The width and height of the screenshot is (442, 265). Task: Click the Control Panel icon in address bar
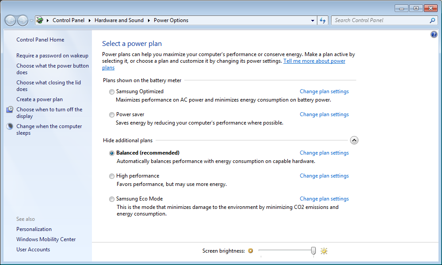tap(40, 20)
